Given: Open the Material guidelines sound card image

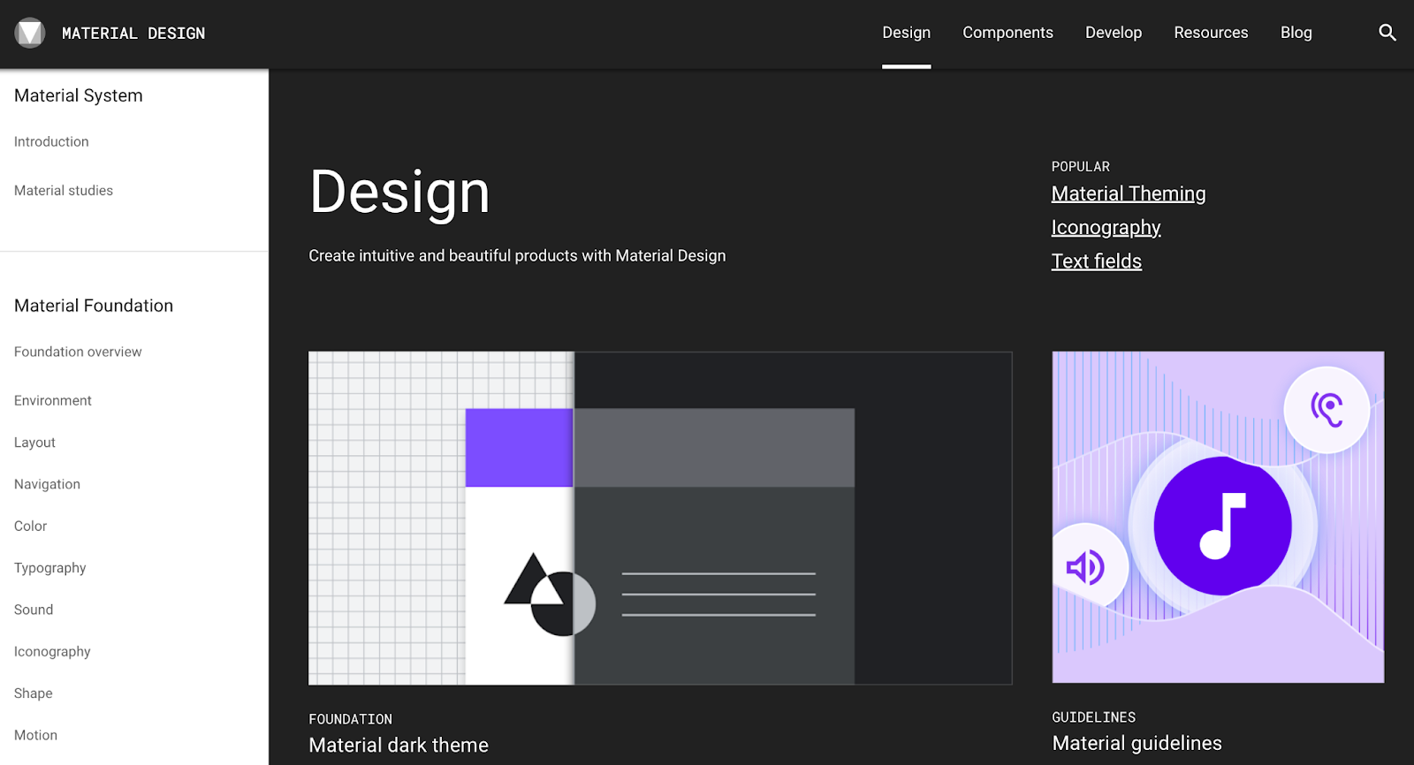Looking at the screenshot, I should (1218, 518).
